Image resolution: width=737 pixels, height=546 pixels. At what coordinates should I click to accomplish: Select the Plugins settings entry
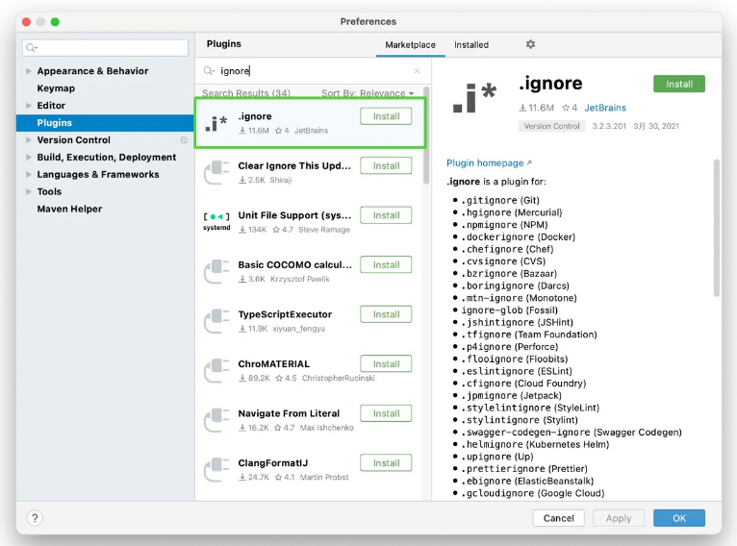click(x=105, y=122)
